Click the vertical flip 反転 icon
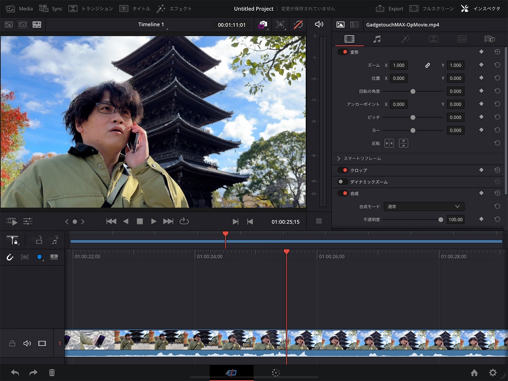The width and height of the screenshot is (508, 381). [404, 143]
